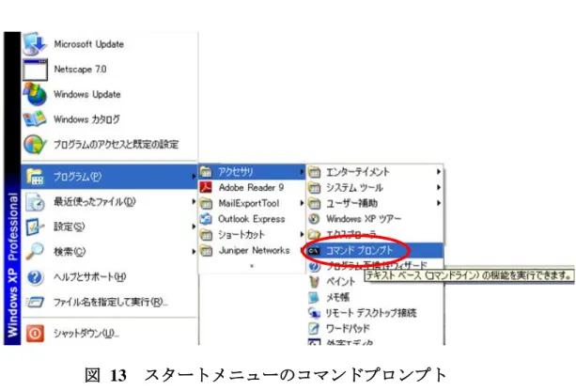Click the red シャットダウン power icon
This screenshot has width=576, height=391.
click(x=35, y=334)
